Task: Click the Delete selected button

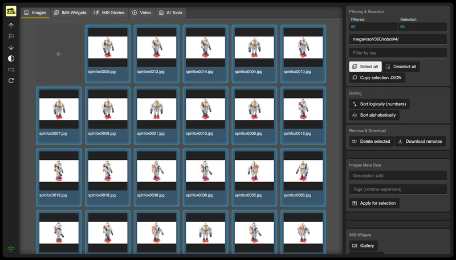Action: [372, 141]
